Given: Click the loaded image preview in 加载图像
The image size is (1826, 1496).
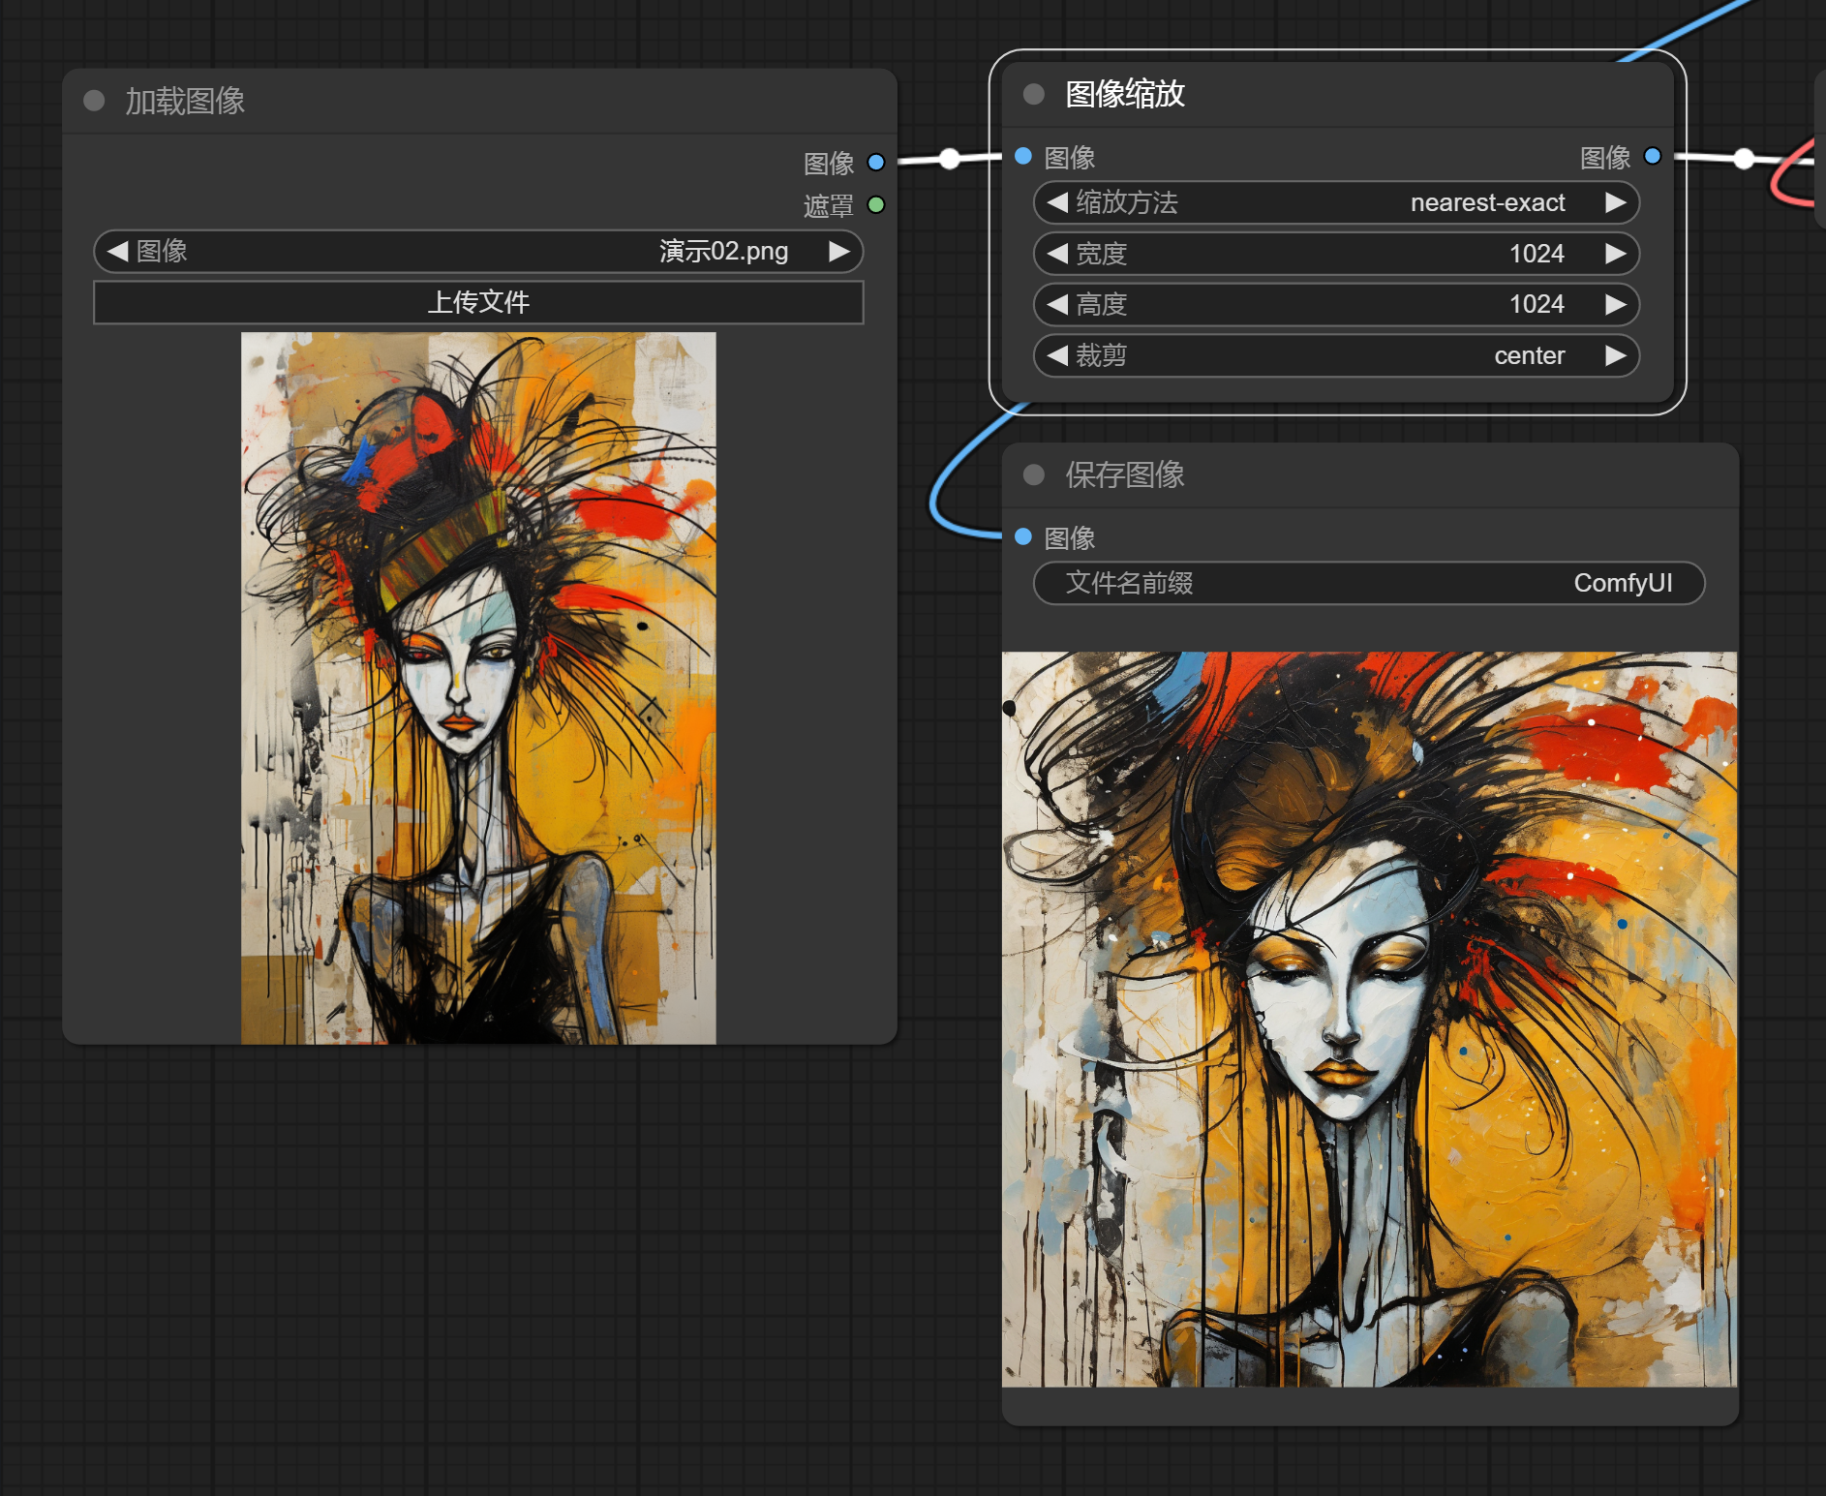Looking at the screenshot, I should click(478, 687).
